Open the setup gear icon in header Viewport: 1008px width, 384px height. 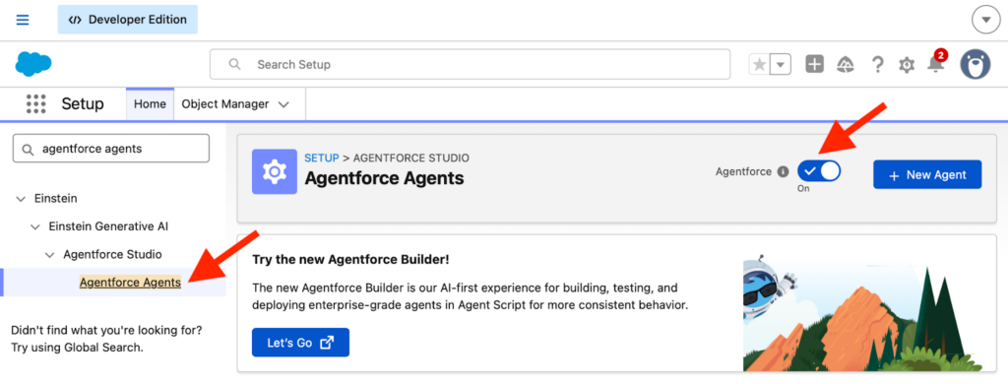tap(907, 64)
